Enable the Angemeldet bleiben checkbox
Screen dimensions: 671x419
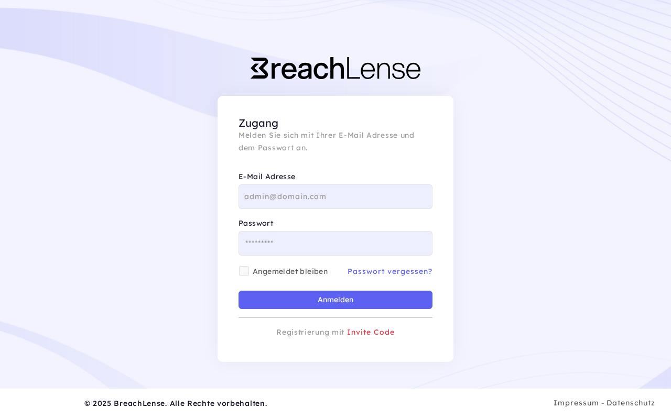(244, 271)
